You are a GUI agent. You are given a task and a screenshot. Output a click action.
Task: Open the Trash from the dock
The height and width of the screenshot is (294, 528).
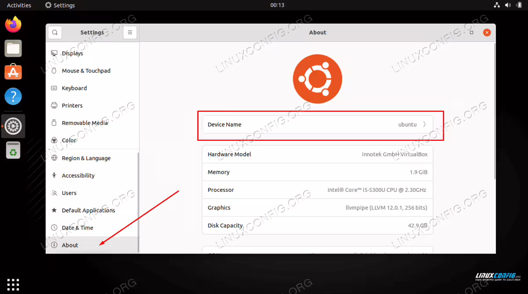(x=13, y=150)
